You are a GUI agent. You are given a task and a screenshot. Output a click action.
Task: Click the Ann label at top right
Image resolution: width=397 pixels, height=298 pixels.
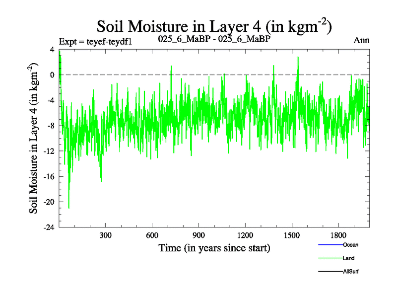point(361,40)
